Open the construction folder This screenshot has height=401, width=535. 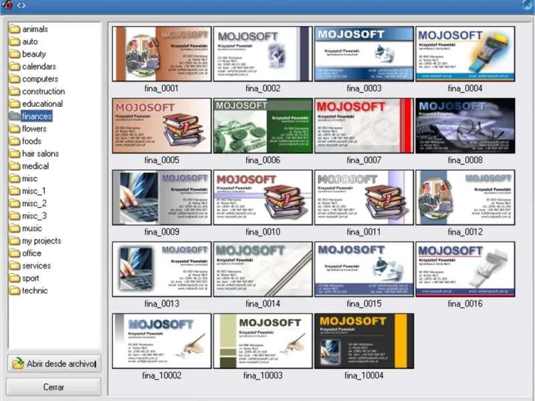click(37, 92)
